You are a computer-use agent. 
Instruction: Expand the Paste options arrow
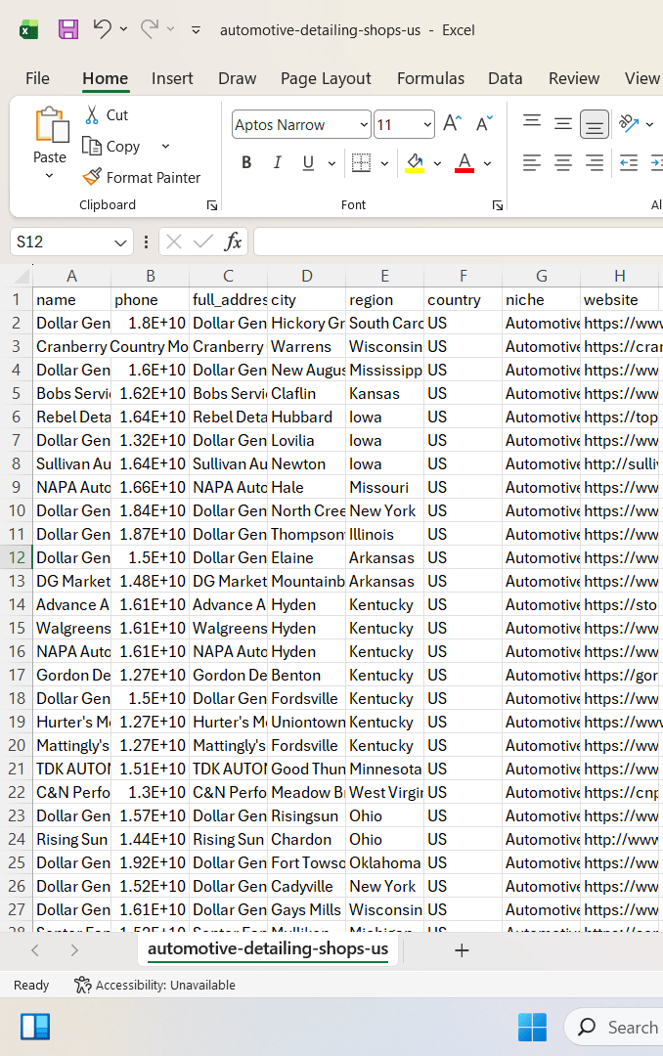pos(49,176)
